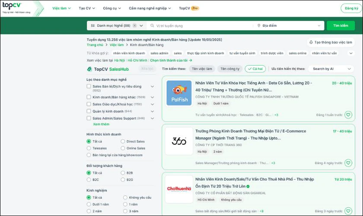Open the Tạo CV menu
Screen dimensions: 363x216
87,8
